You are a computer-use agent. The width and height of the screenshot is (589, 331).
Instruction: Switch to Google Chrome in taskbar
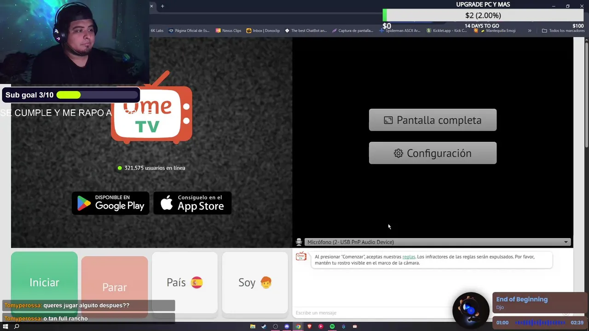point(298,326)
